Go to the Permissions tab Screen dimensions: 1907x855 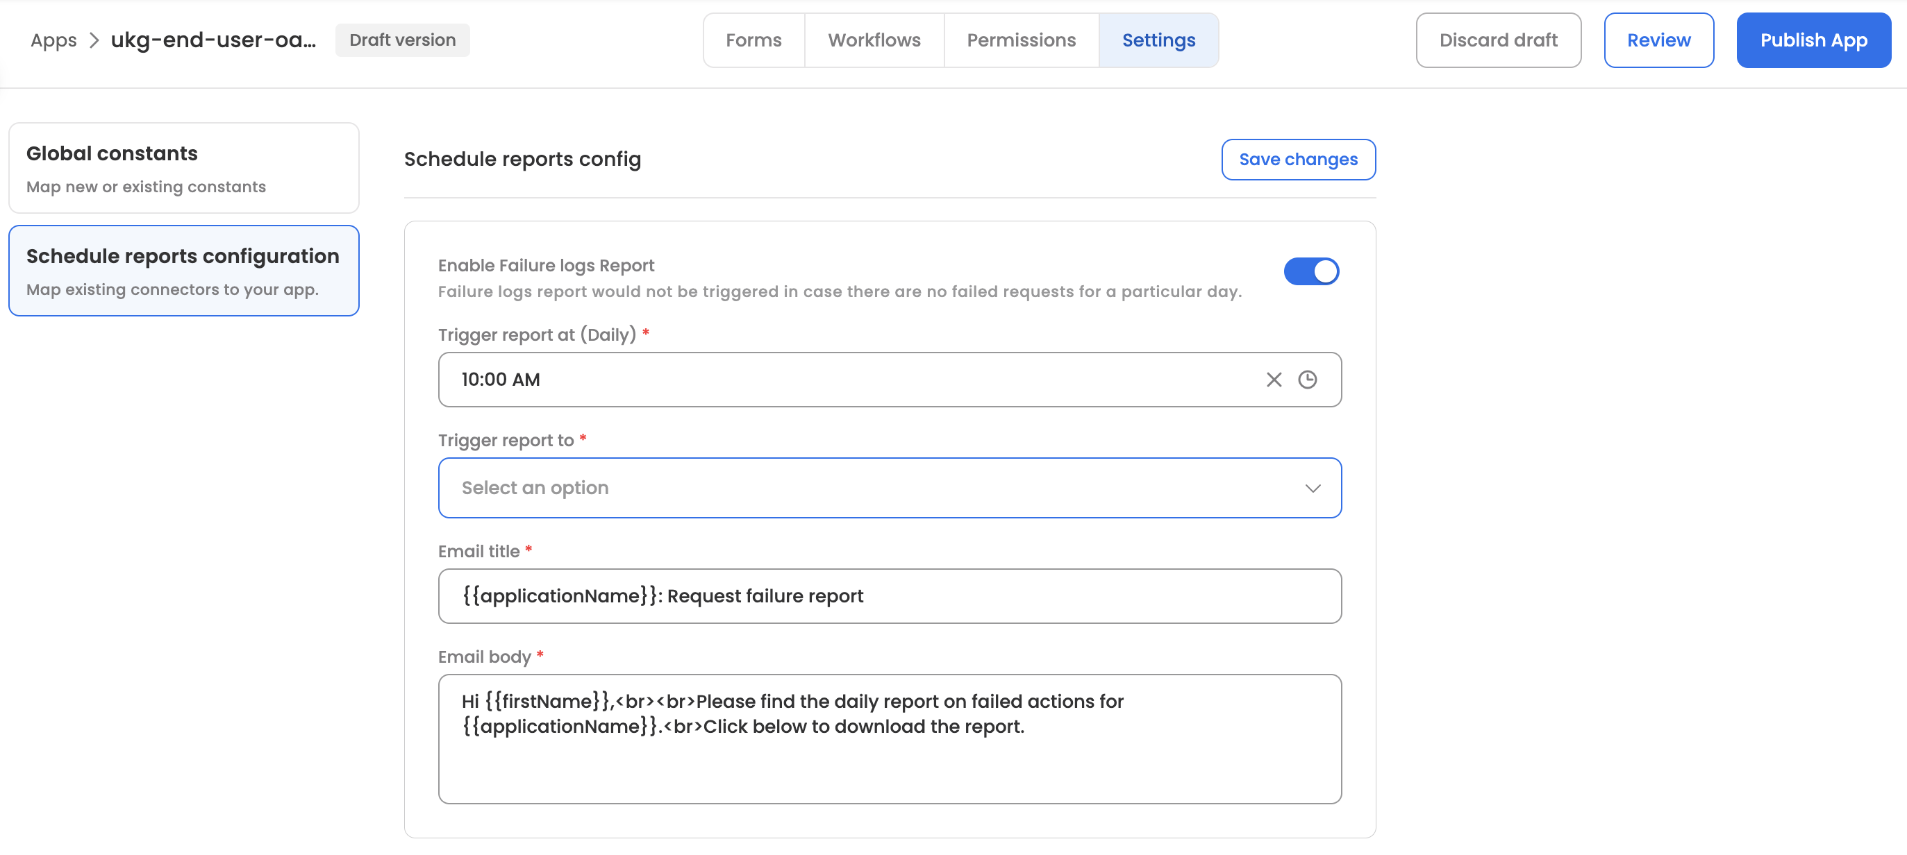click(x=1021, y=40)
